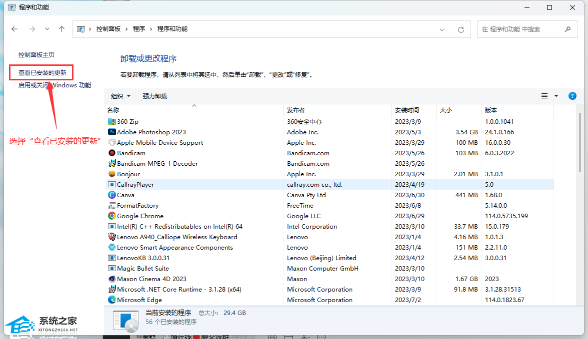The height and width of the screenshot is (339, 588).
Task: Open 启用或关闭 Windows 功能 link
Action: coord(54,85)
